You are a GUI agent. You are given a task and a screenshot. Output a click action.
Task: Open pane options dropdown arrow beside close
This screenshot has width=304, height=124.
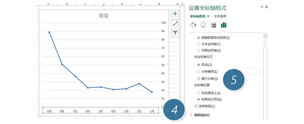262,7
